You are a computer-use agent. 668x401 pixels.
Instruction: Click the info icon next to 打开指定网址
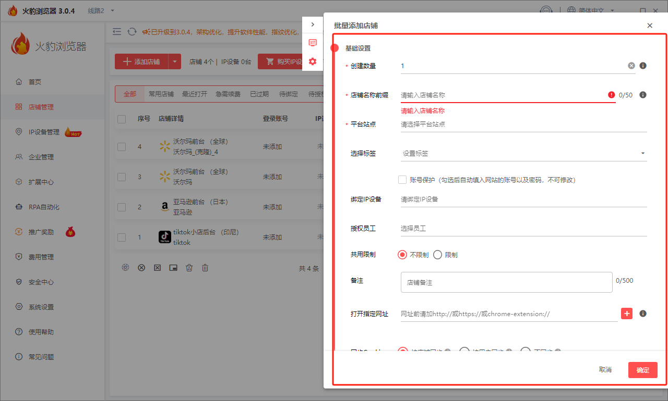coord(643,314)
